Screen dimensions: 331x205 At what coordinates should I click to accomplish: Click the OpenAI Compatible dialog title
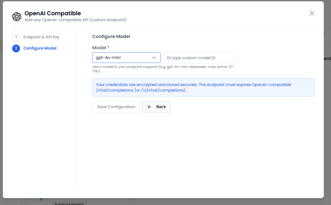coord(53,13)
